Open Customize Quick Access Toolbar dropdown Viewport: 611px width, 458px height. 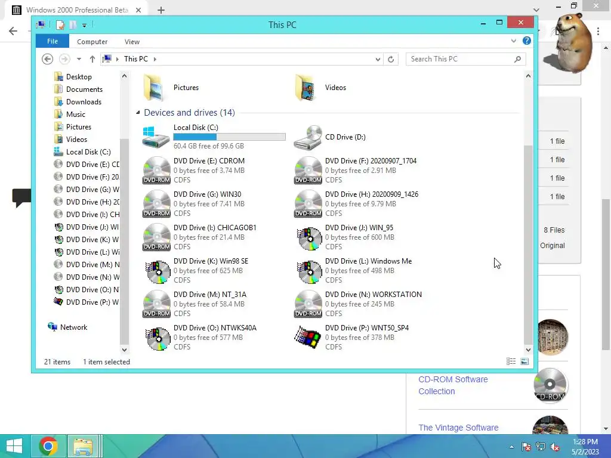84,26
